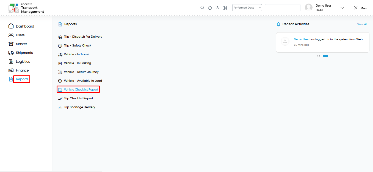Click the refresh circular arrow icon
Screen dimensions: 373x172
[x=210, y=8]
